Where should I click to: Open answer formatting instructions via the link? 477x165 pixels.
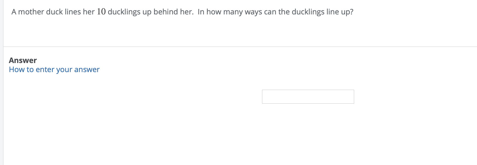tap(54, 69)
